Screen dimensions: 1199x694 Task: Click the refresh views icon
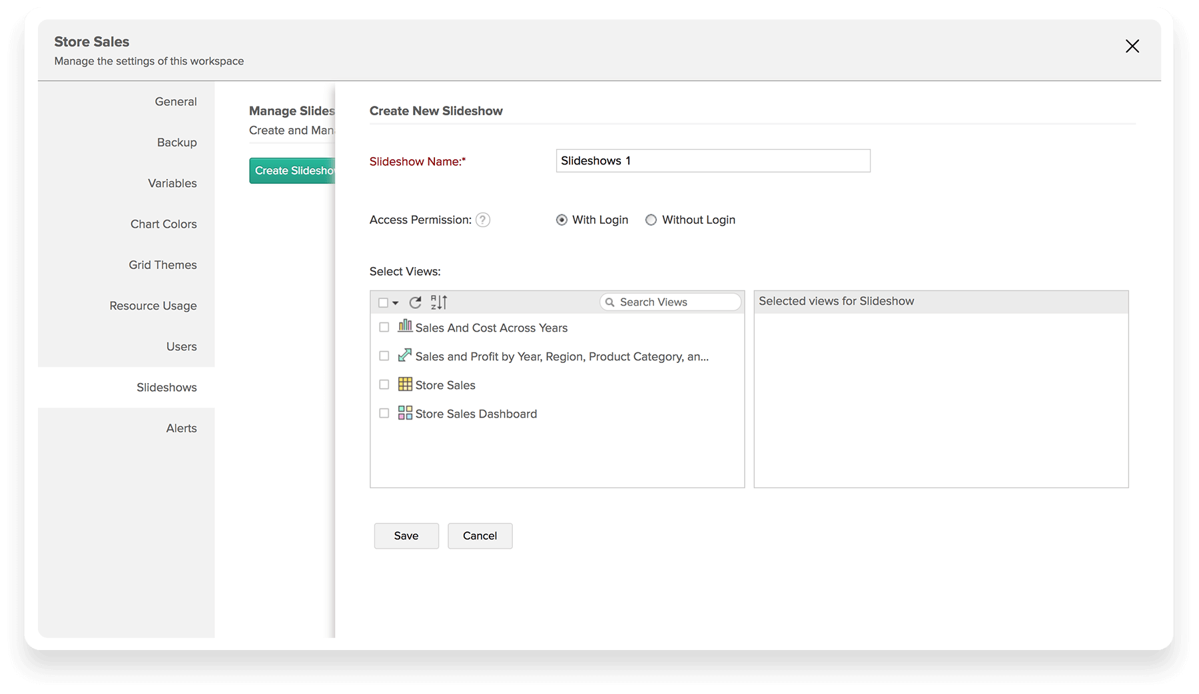[x=415, y=302]
